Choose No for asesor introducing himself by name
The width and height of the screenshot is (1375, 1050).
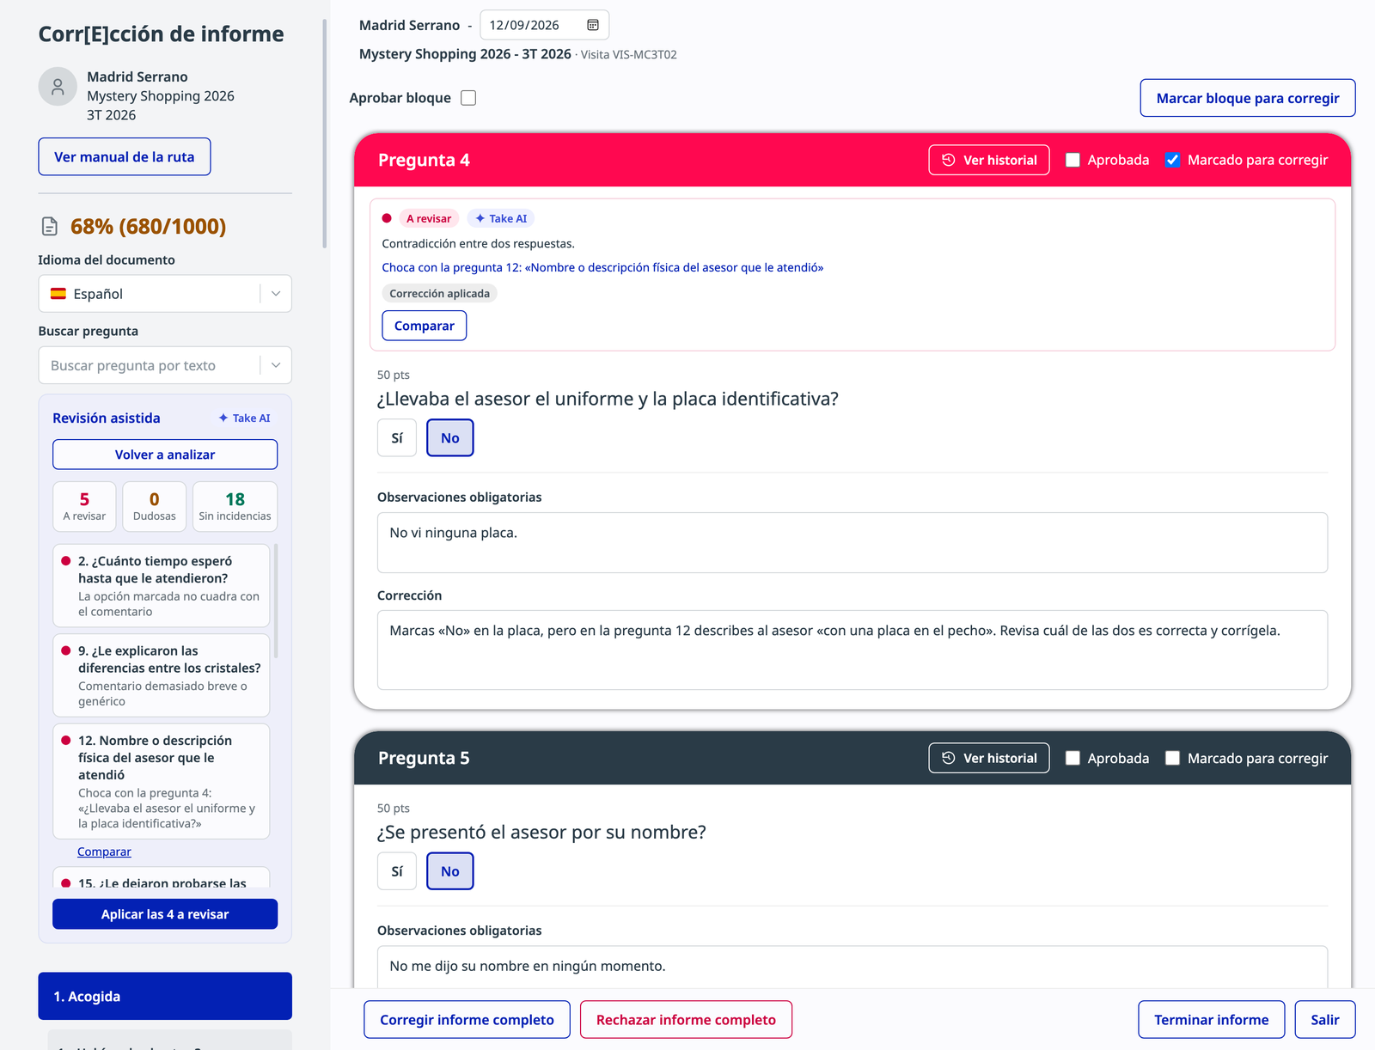coord(450,871)
